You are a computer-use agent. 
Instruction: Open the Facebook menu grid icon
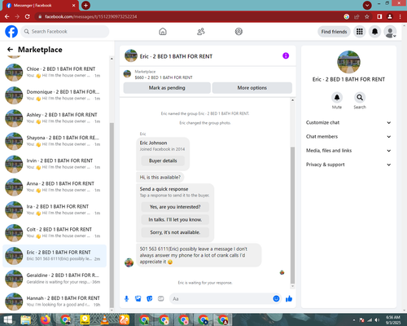[x=360, y=32]
